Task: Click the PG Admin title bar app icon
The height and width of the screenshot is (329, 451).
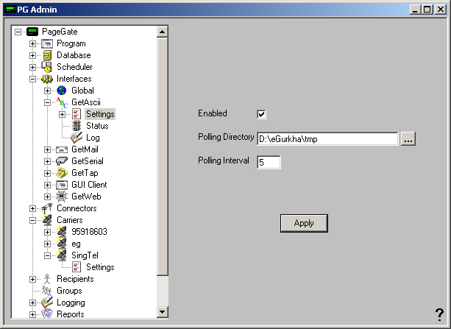Action: tap(10, 10)
